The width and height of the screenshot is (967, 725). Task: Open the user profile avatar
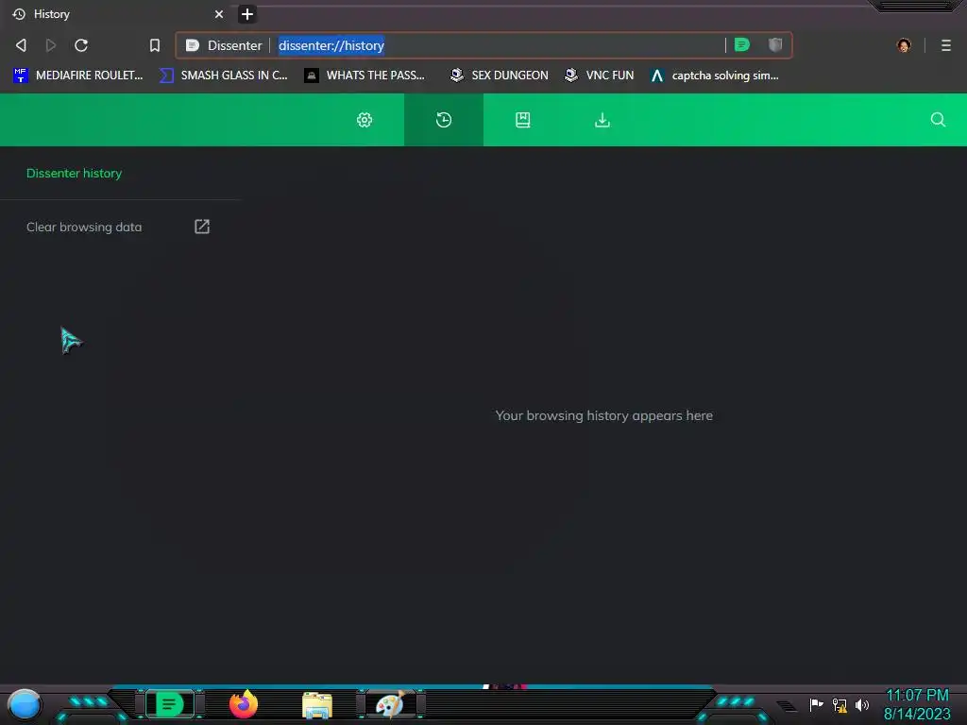[x=904, y=45]
